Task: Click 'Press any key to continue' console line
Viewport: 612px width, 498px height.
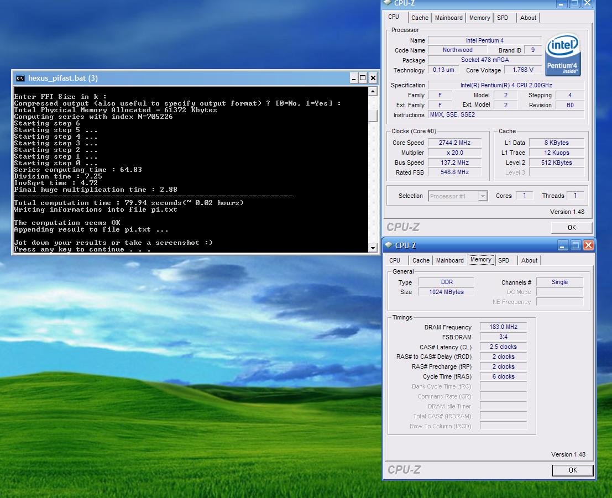Action: tap(82, 249)
